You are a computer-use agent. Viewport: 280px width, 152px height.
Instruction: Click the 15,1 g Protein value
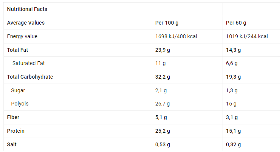tap(234, 131)
